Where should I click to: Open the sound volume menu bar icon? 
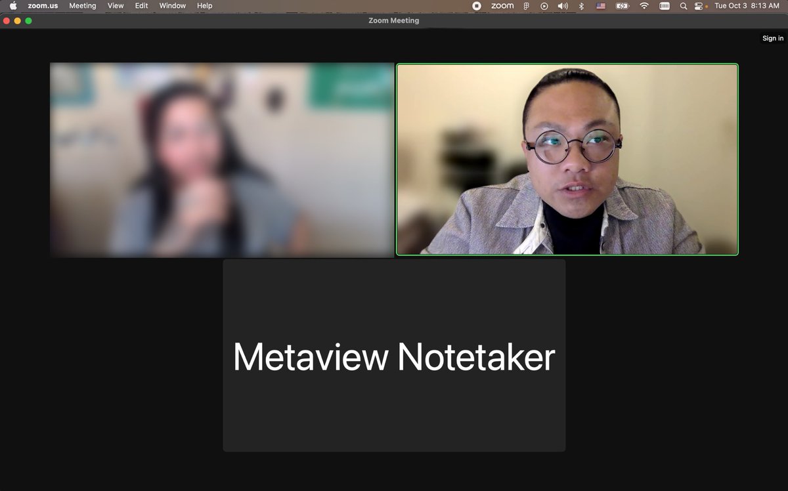(x=563, y=5)
